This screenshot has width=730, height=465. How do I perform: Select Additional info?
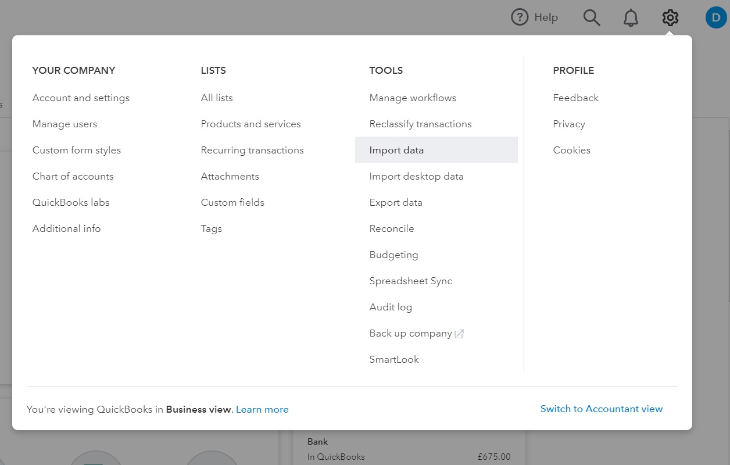point(66,228)
